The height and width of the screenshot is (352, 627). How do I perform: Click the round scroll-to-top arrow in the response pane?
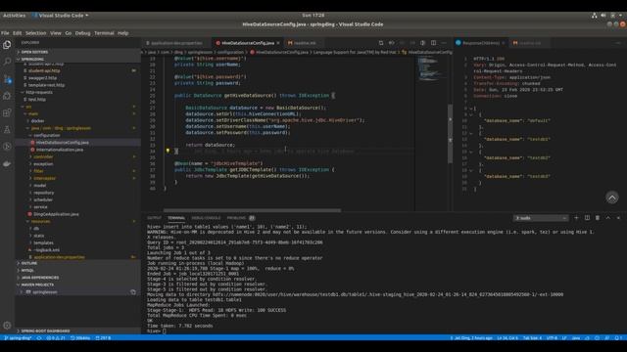611,198
